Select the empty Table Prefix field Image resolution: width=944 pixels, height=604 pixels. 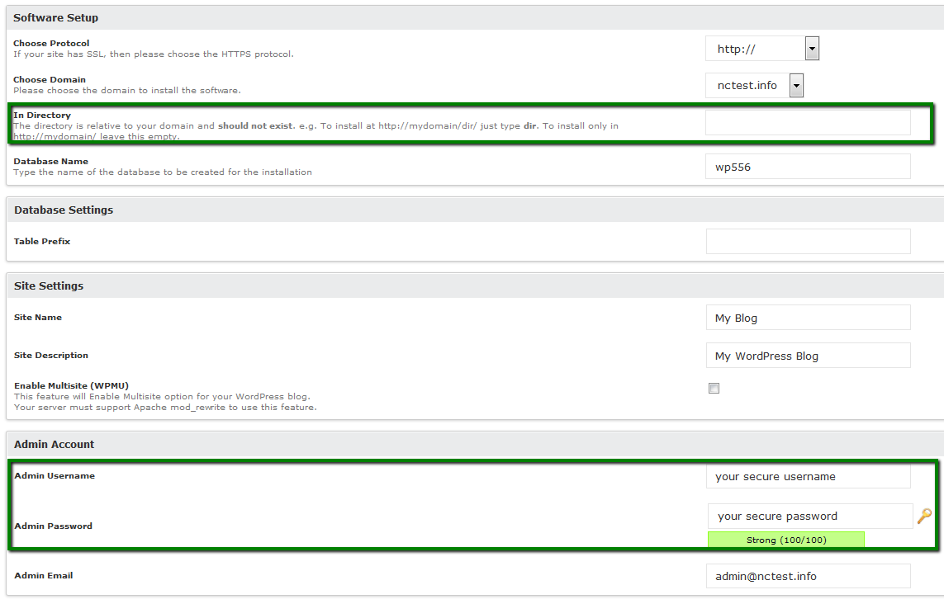coord(807,242)
